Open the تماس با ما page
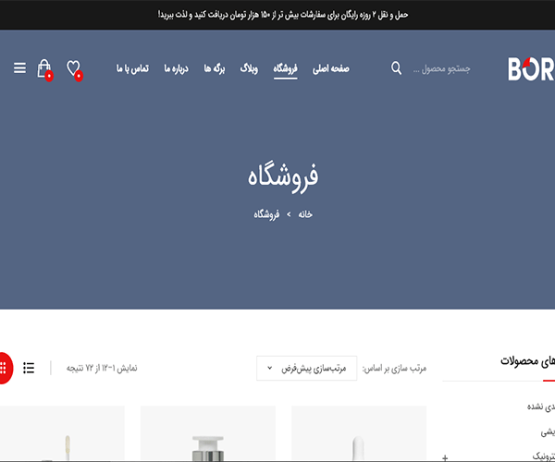555x462 pixels. pyautogui.click(x=133, y=69)
